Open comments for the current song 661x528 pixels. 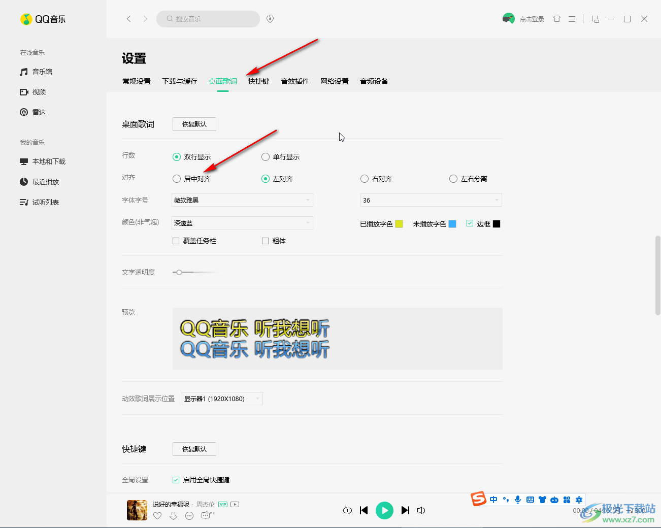coord(207,515)
